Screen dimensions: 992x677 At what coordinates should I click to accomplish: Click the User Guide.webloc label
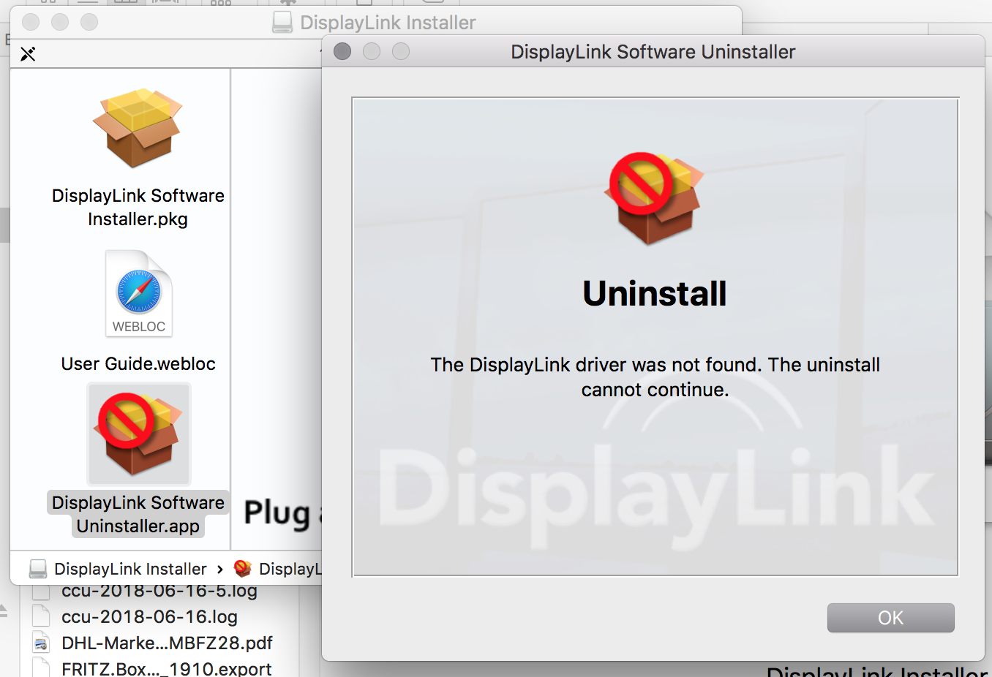coord(138,364)
